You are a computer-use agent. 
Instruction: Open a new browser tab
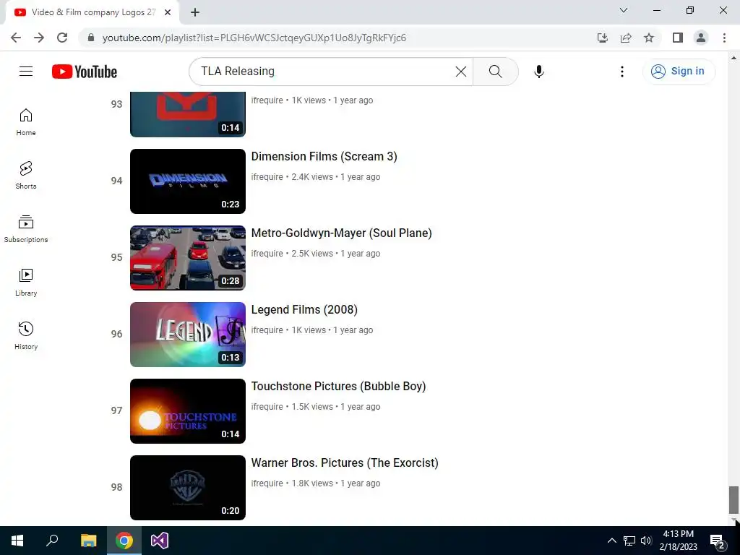click(195, 12)
